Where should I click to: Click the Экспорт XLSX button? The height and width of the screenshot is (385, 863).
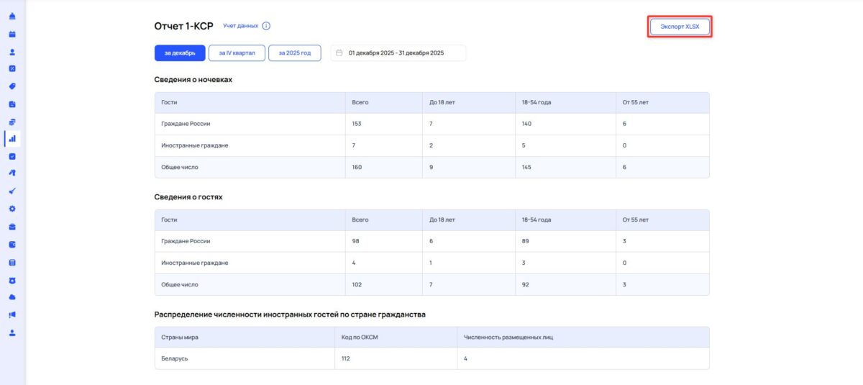tap(680, 27)
